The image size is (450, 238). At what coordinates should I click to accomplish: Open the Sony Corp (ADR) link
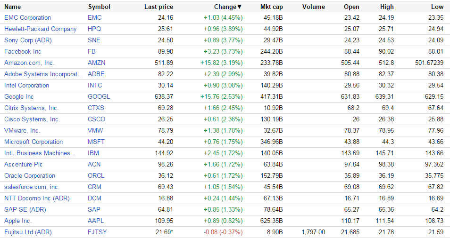pyautogui.click(x=28, y=40)
